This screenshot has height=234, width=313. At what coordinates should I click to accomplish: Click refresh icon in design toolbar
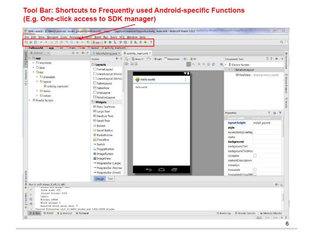coord(213,64)
